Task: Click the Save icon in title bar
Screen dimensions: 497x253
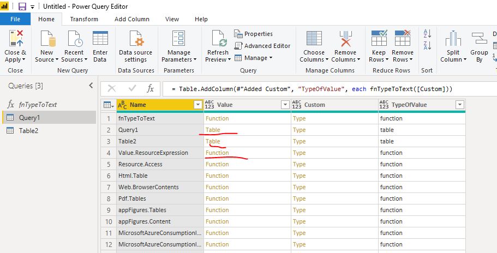Action: pyautogui.click(x=22, y=7)
